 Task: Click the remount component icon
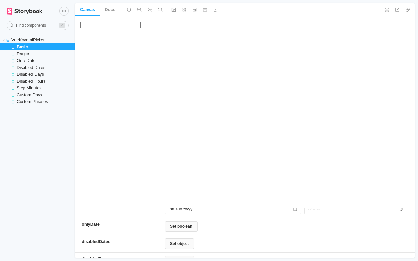point(129,10)
